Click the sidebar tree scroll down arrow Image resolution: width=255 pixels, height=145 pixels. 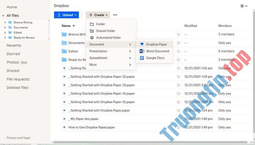point(49,39)
